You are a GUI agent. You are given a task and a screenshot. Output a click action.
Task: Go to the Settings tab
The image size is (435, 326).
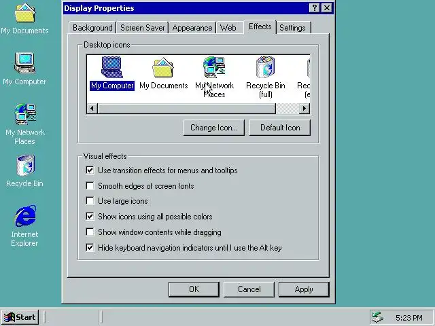[293, 28]
